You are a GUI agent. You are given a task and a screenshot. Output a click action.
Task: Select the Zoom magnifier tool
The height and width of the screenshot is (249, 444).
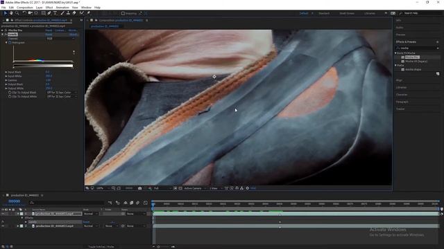pos(17,13)
